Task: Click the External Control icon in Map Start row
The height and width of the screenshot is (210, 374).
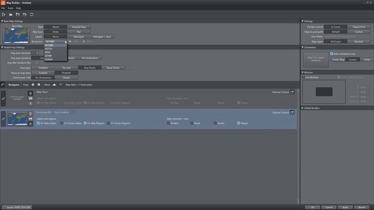Action: tap(292, 92)
